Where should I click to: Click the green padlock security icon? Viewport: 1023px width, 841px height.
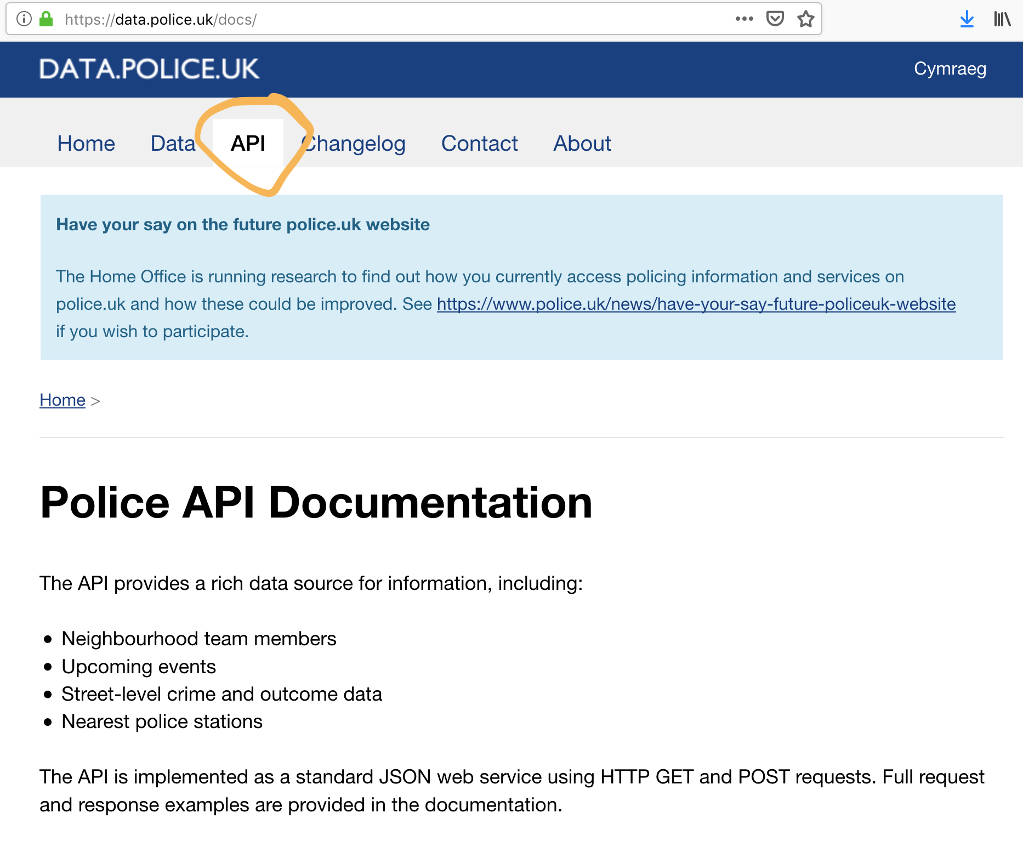[46, 19]
